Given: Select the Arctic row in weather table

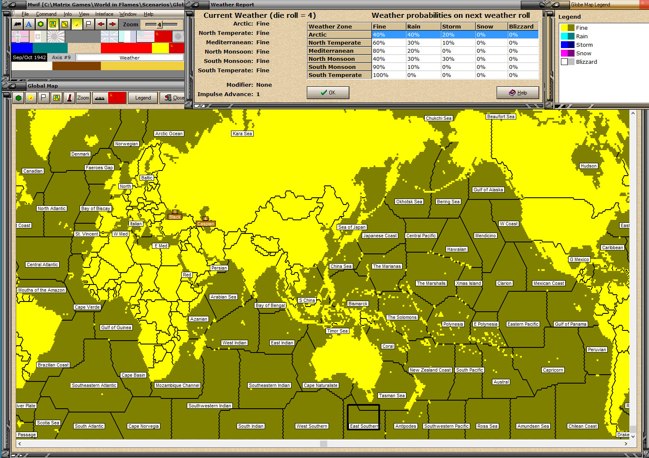Looking at the screenshot, I should point(423,34).
